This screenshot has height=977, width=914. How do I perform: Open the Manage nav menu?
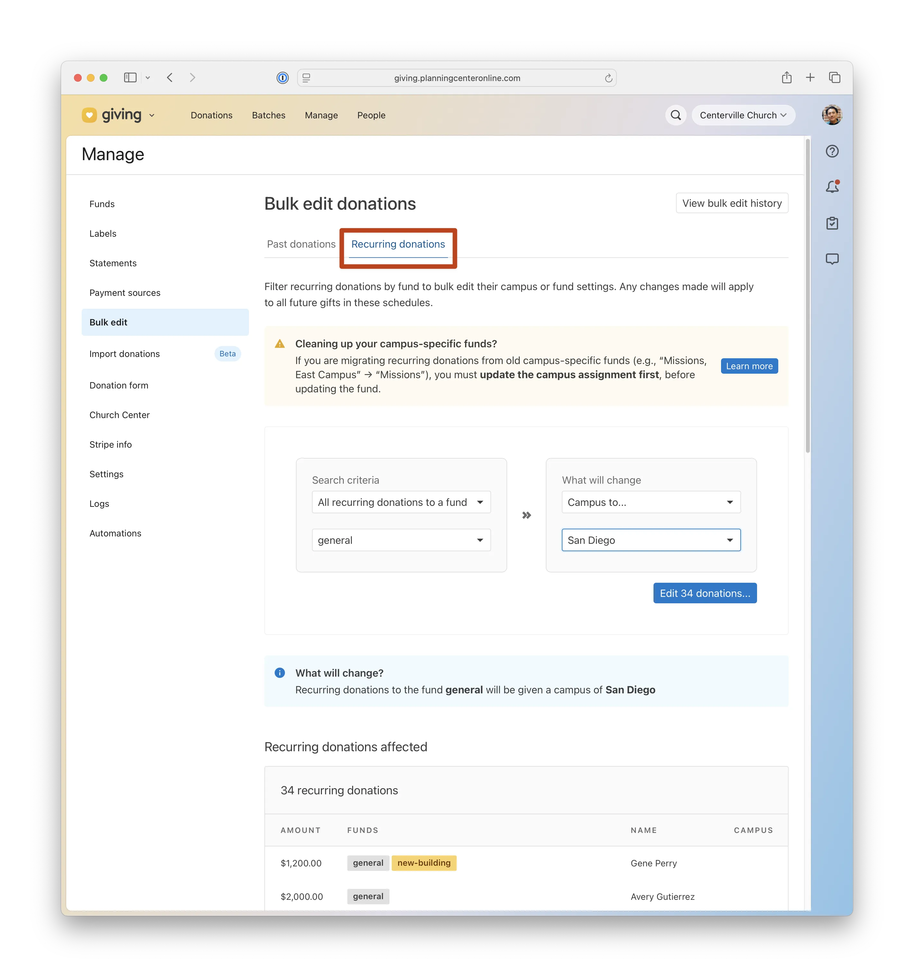coord(321,115)
